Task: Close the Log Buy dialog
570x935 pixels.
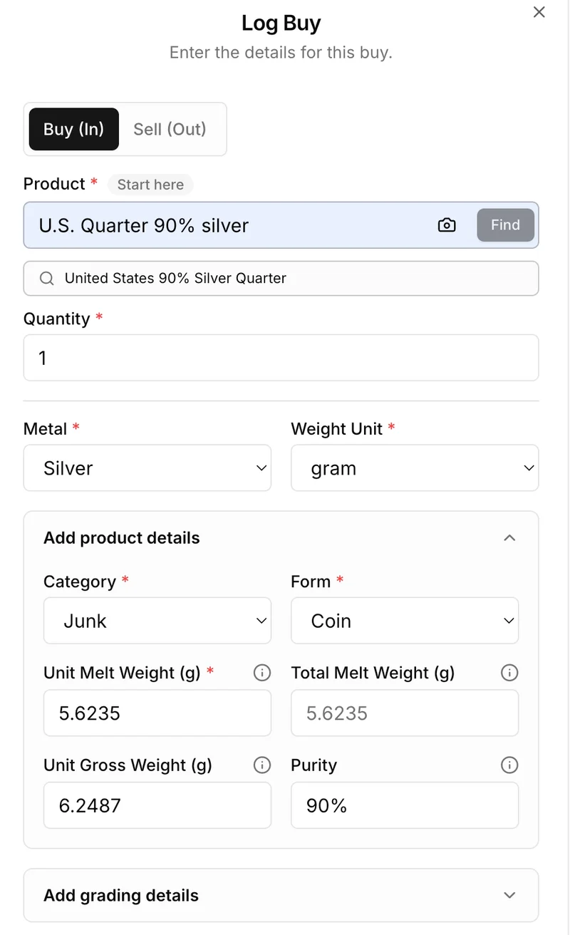Action: (x=539, y=12)
